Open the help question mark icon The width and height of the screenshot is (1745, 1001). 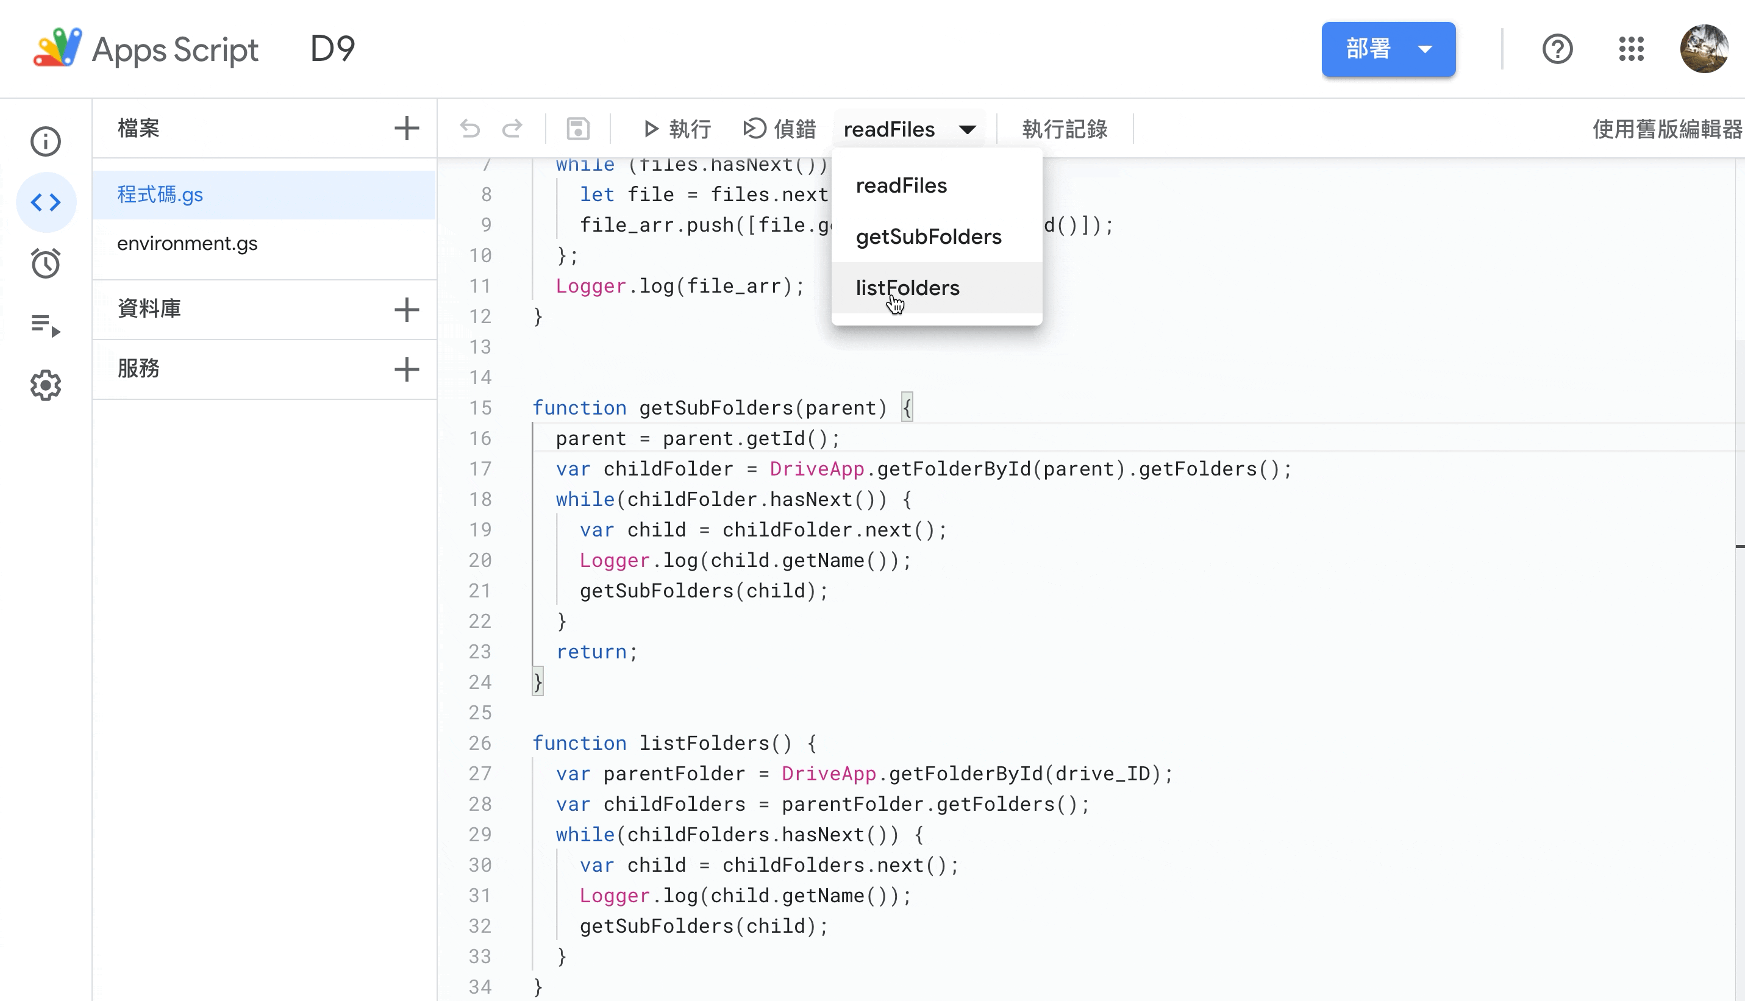[1557, 49]
